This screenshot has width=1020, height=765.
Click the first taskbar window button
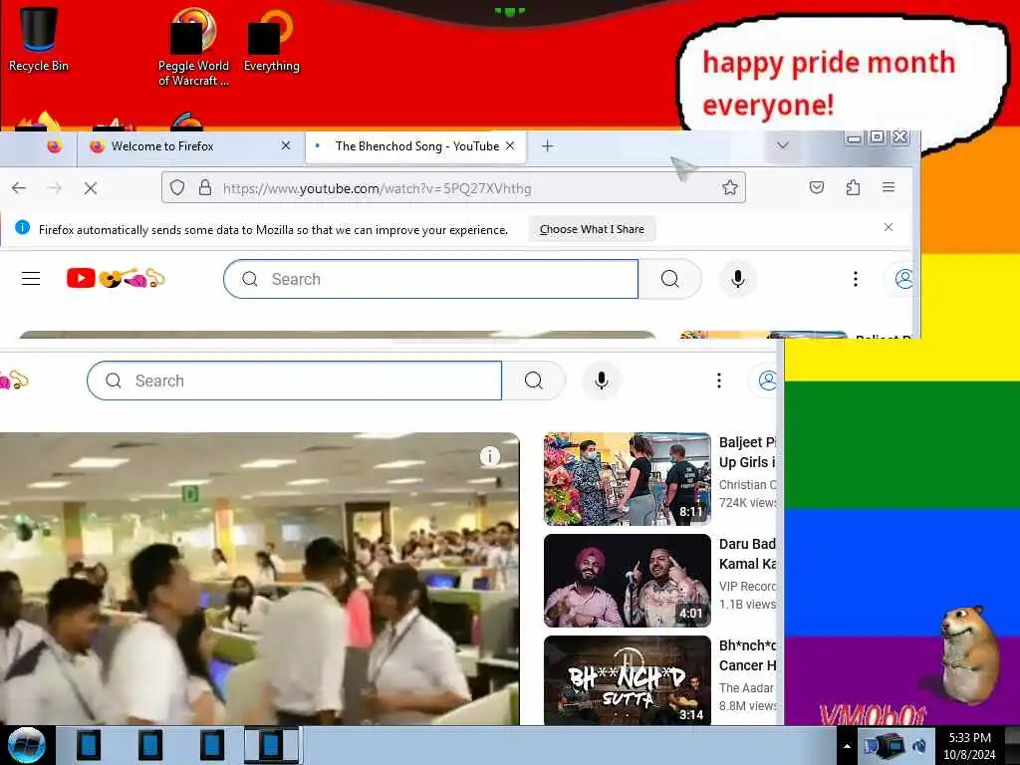(x=89, y=745)
